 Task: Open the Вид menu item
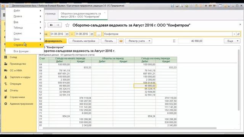point(24,22)
